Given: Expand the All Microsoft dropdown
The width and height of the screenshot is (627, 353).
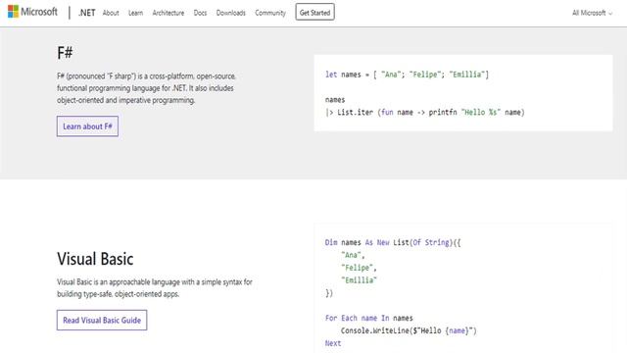Looking at the screenshot, I should [592, 13].
